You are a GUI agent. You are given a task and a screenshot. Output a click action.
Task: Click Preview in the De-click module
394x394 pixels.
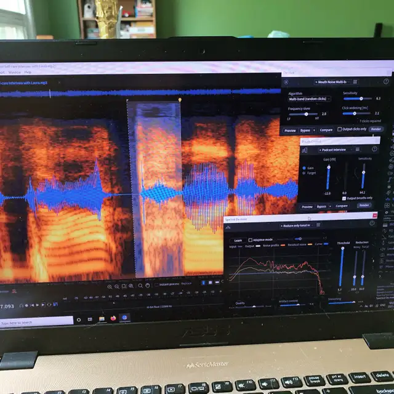pos(290,131)
